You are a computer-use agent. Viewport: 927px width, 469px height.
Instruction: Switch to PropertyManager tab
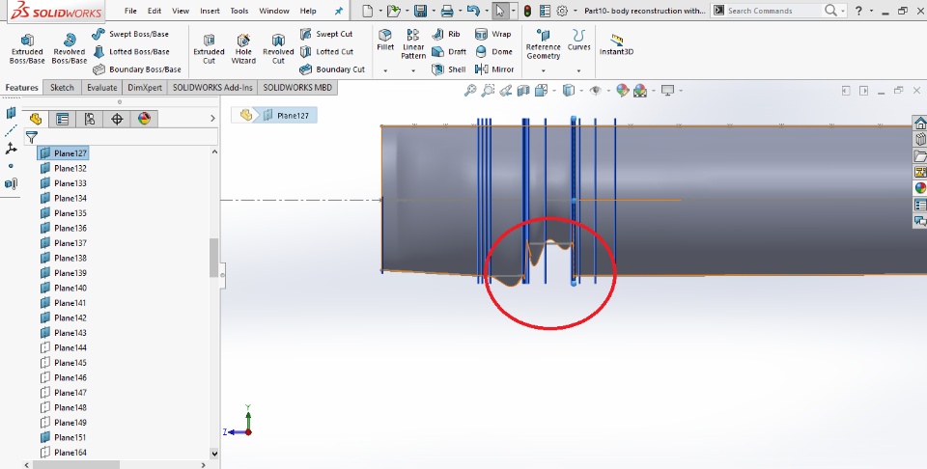tap(62, 119)
